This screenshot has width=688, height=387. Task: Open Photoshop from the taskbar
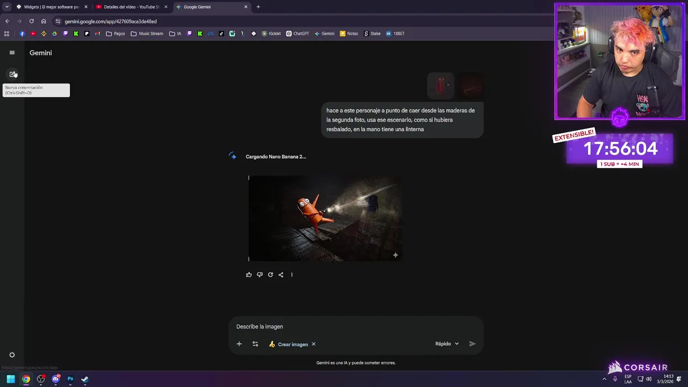[70, 379]
